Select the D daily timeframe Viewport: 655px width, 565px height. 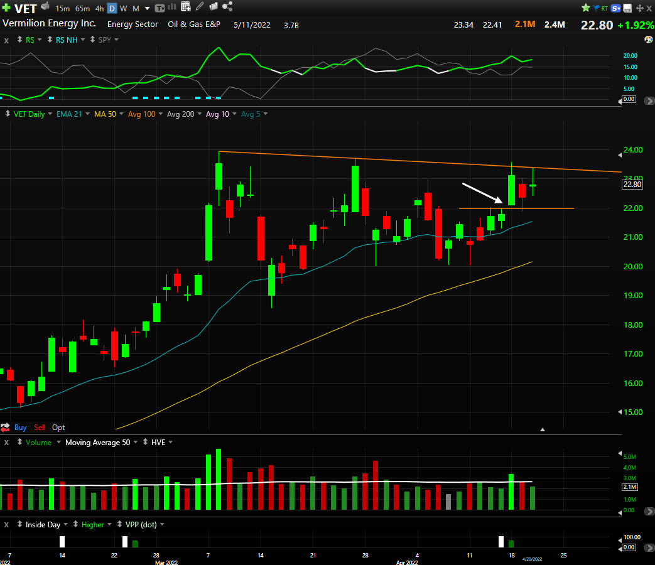click(112, 8)
